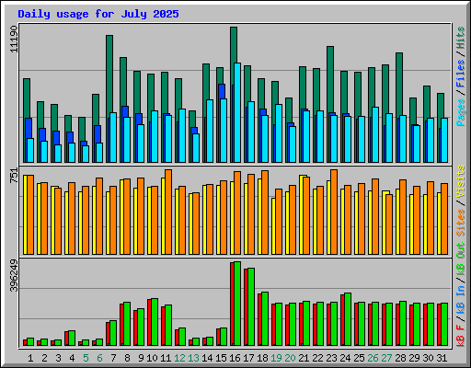This screenshot has height=368, width=471.
Task: Click the sites axis value 751
Action: pos(14,176)
